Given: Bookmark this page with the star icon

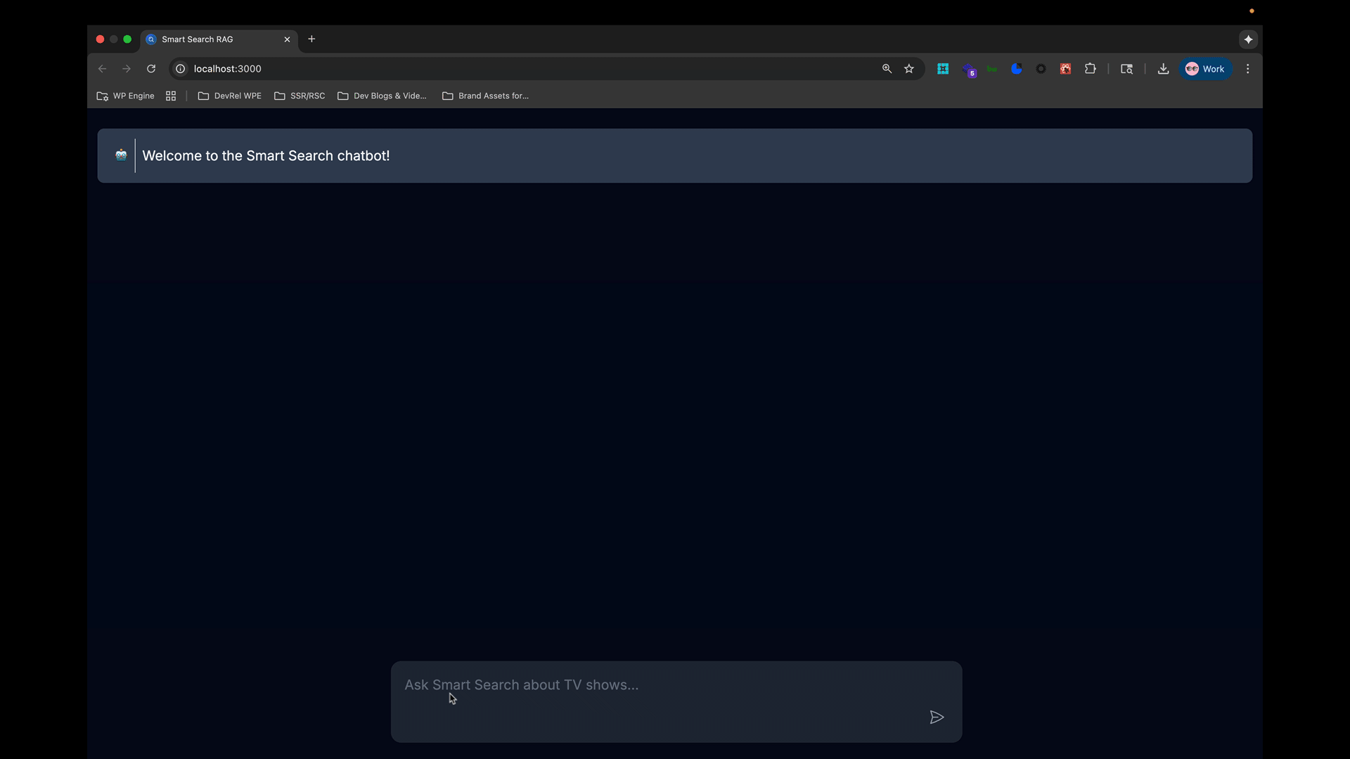Looking at the screenshot, I should [x=909, y=69].
